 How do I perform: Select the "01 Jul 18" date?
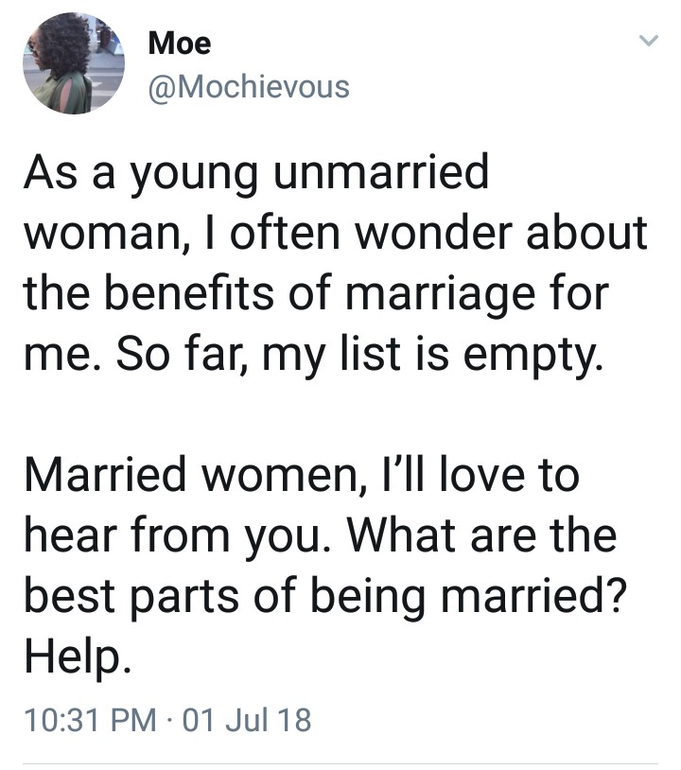(253, 722)
